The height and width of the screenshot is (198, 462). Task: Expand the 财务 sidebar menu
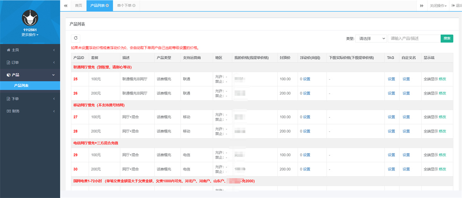coord(30,111)
